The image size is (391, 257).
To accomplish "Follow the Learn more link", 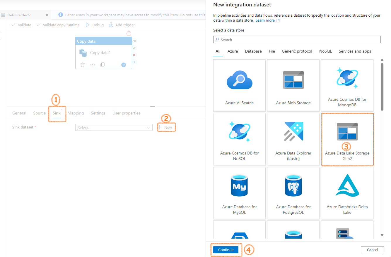I will [267, 20].
